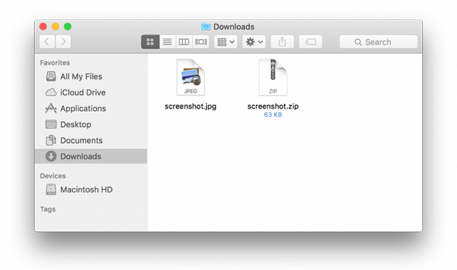Open Documents in sidebar
457x270 pixels.
click(90, 140)
